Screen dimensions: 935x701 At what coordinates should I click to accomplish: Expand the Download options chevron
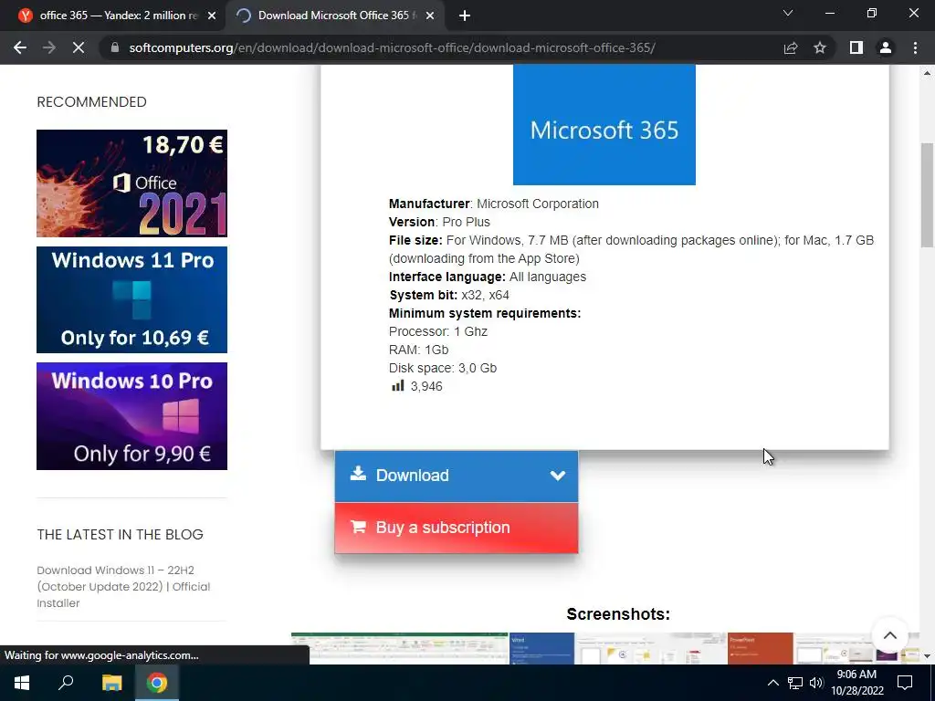coord(558,476)
